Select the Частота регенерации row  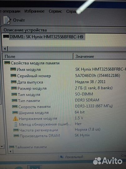click(39, 130)
